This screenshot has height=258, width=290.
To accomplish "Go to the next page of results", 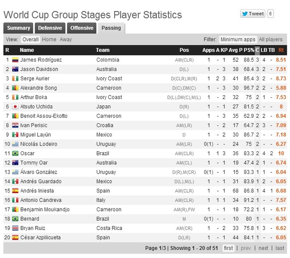I will pos(263,248).
